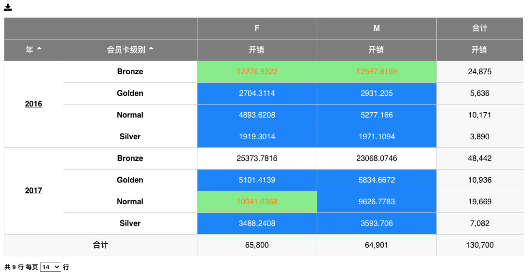The height and width of the screenshot is (277, 532).
Task: Select the 2017 Silver row label
Action: pyautogui.click(x=130, y=224)
